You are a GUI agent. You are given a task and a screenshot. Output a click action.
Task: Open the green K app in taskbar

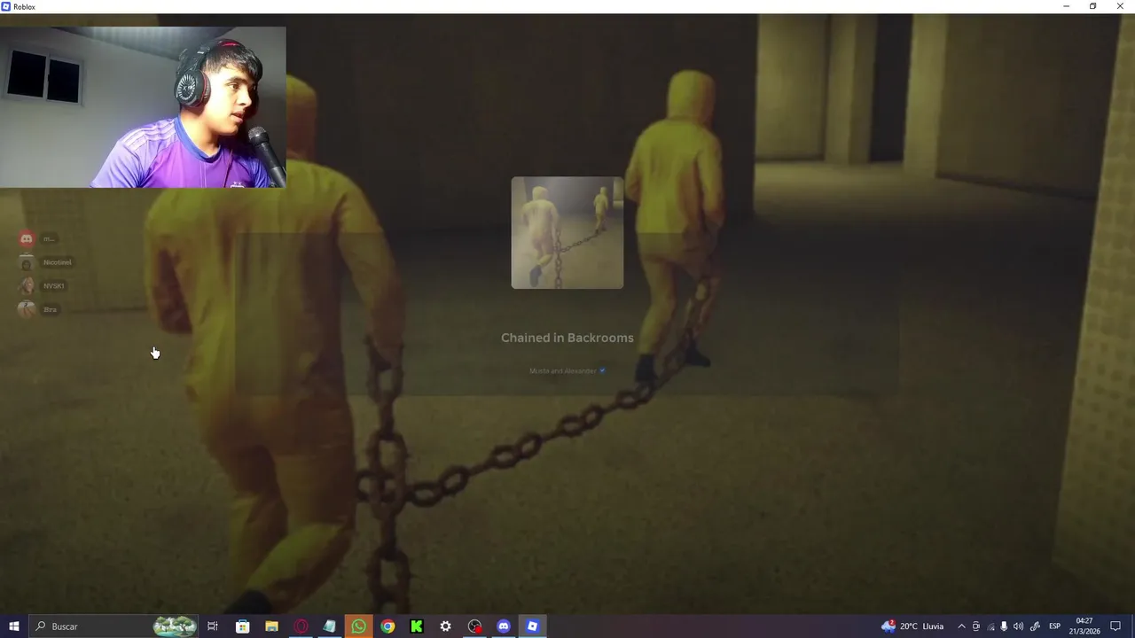(x=416, y=626)
